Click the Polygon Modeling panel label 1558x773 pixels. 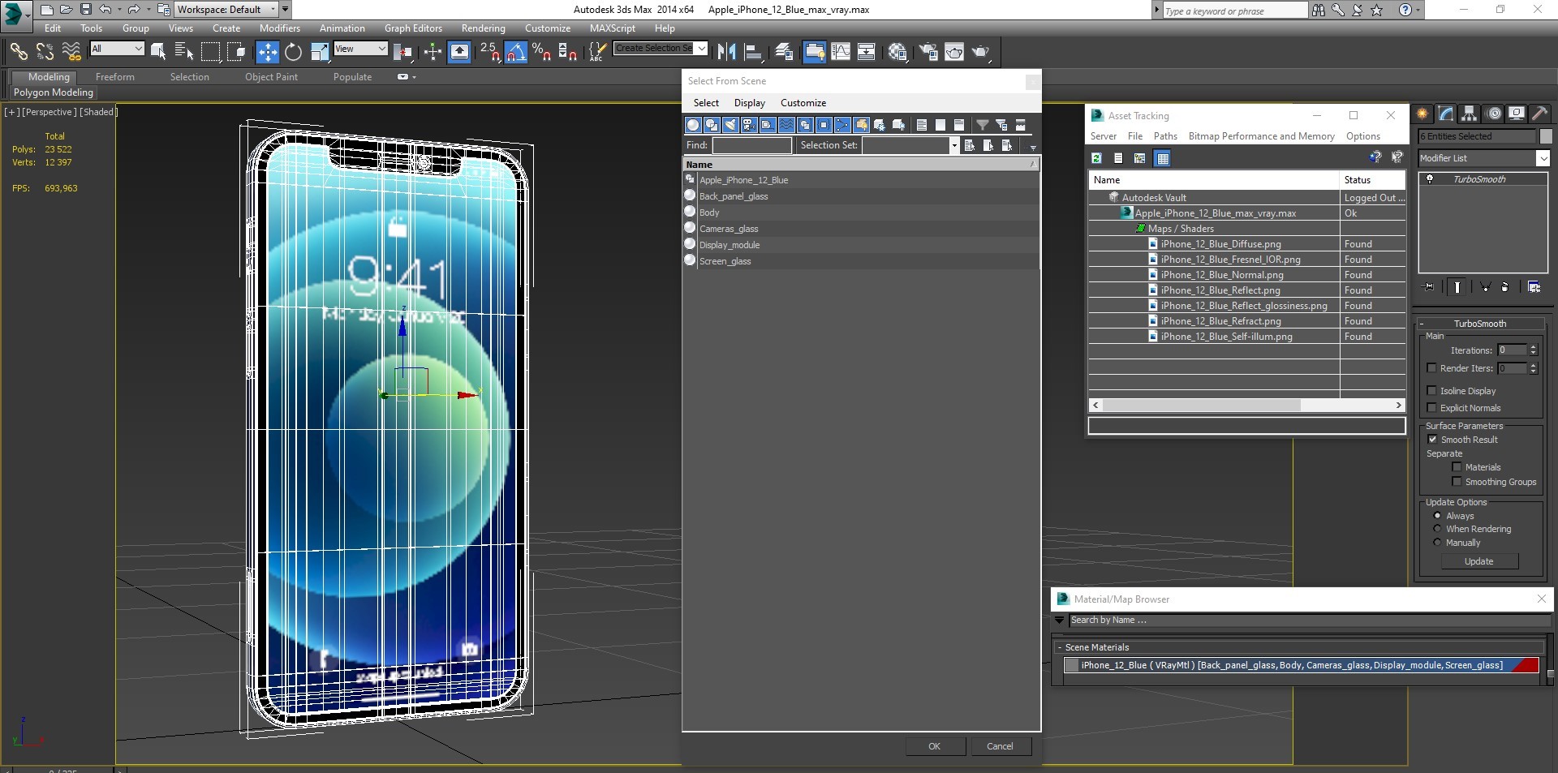(54, 92)
